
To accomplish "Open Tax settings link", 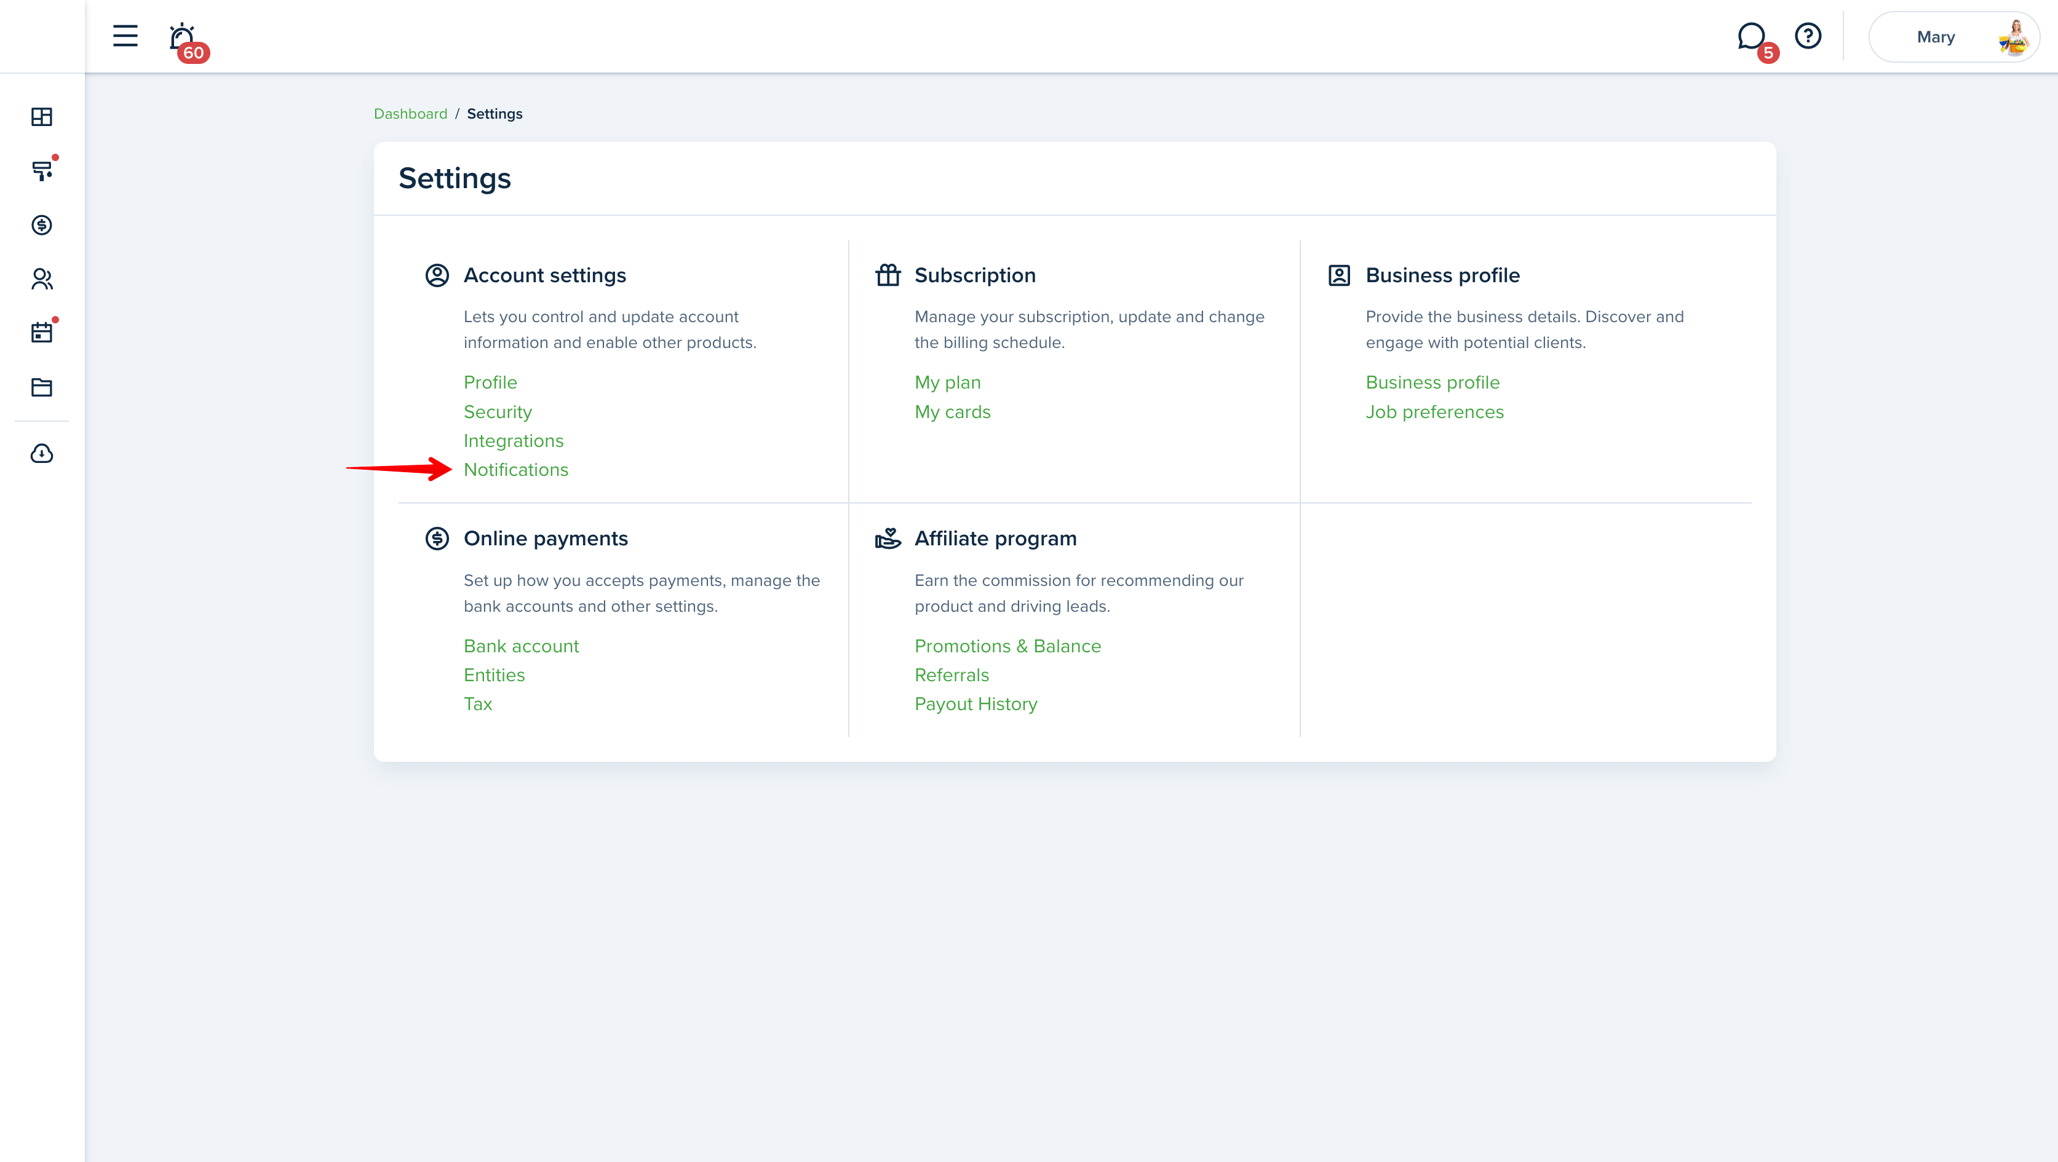I will coord(478,705).
